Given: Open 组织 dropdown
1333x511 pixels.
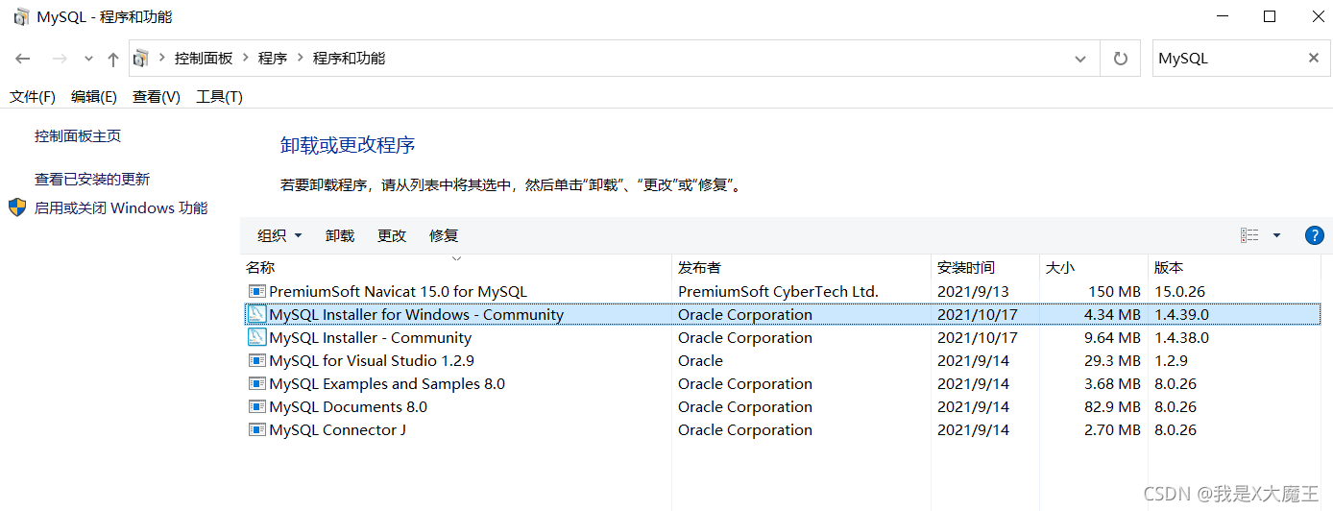Looking at the screenshot, I should coord(279,235).
